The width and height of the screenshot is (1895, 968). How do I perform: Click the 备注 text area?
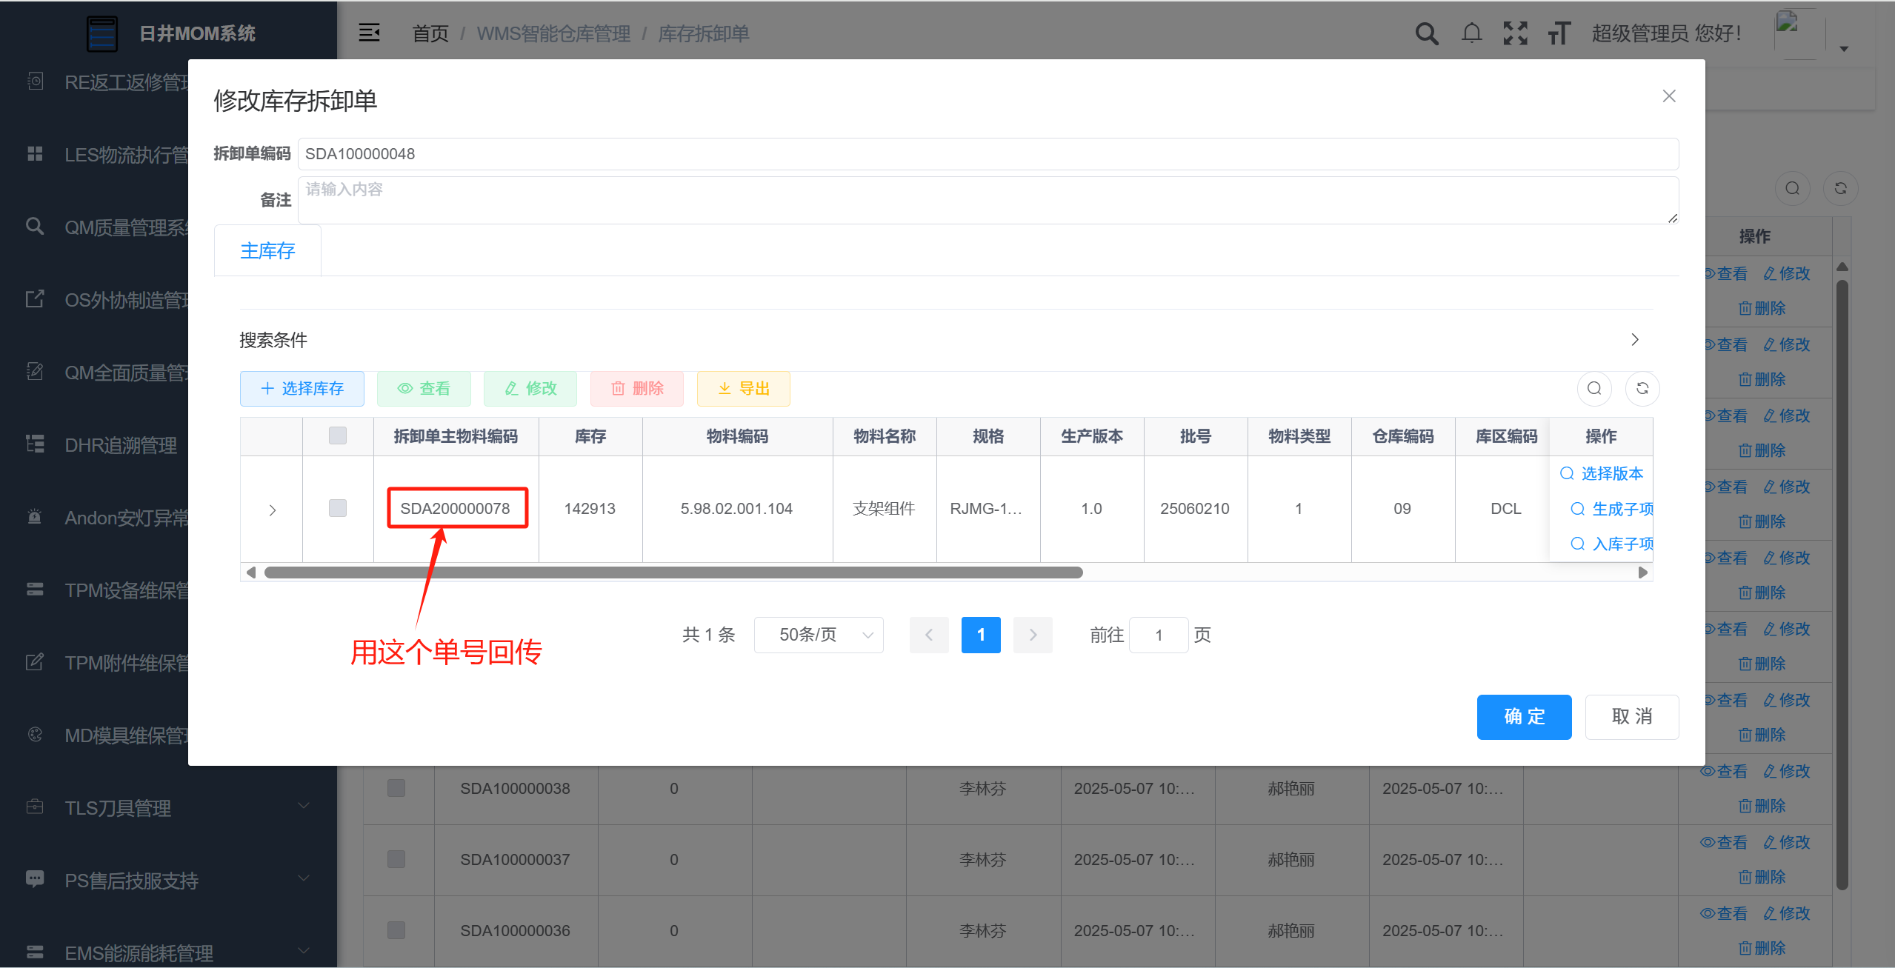tap(988, 200)
